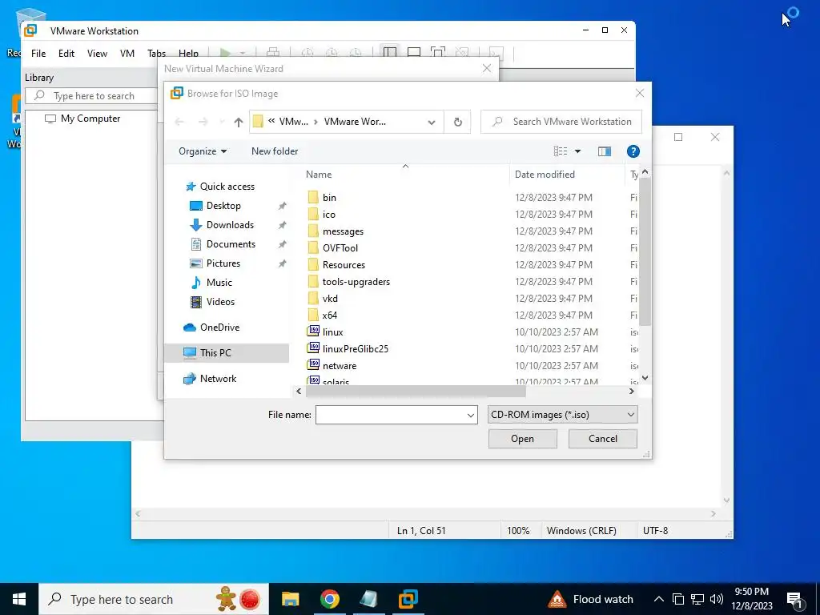Open the bin folder

click(329, 198)
